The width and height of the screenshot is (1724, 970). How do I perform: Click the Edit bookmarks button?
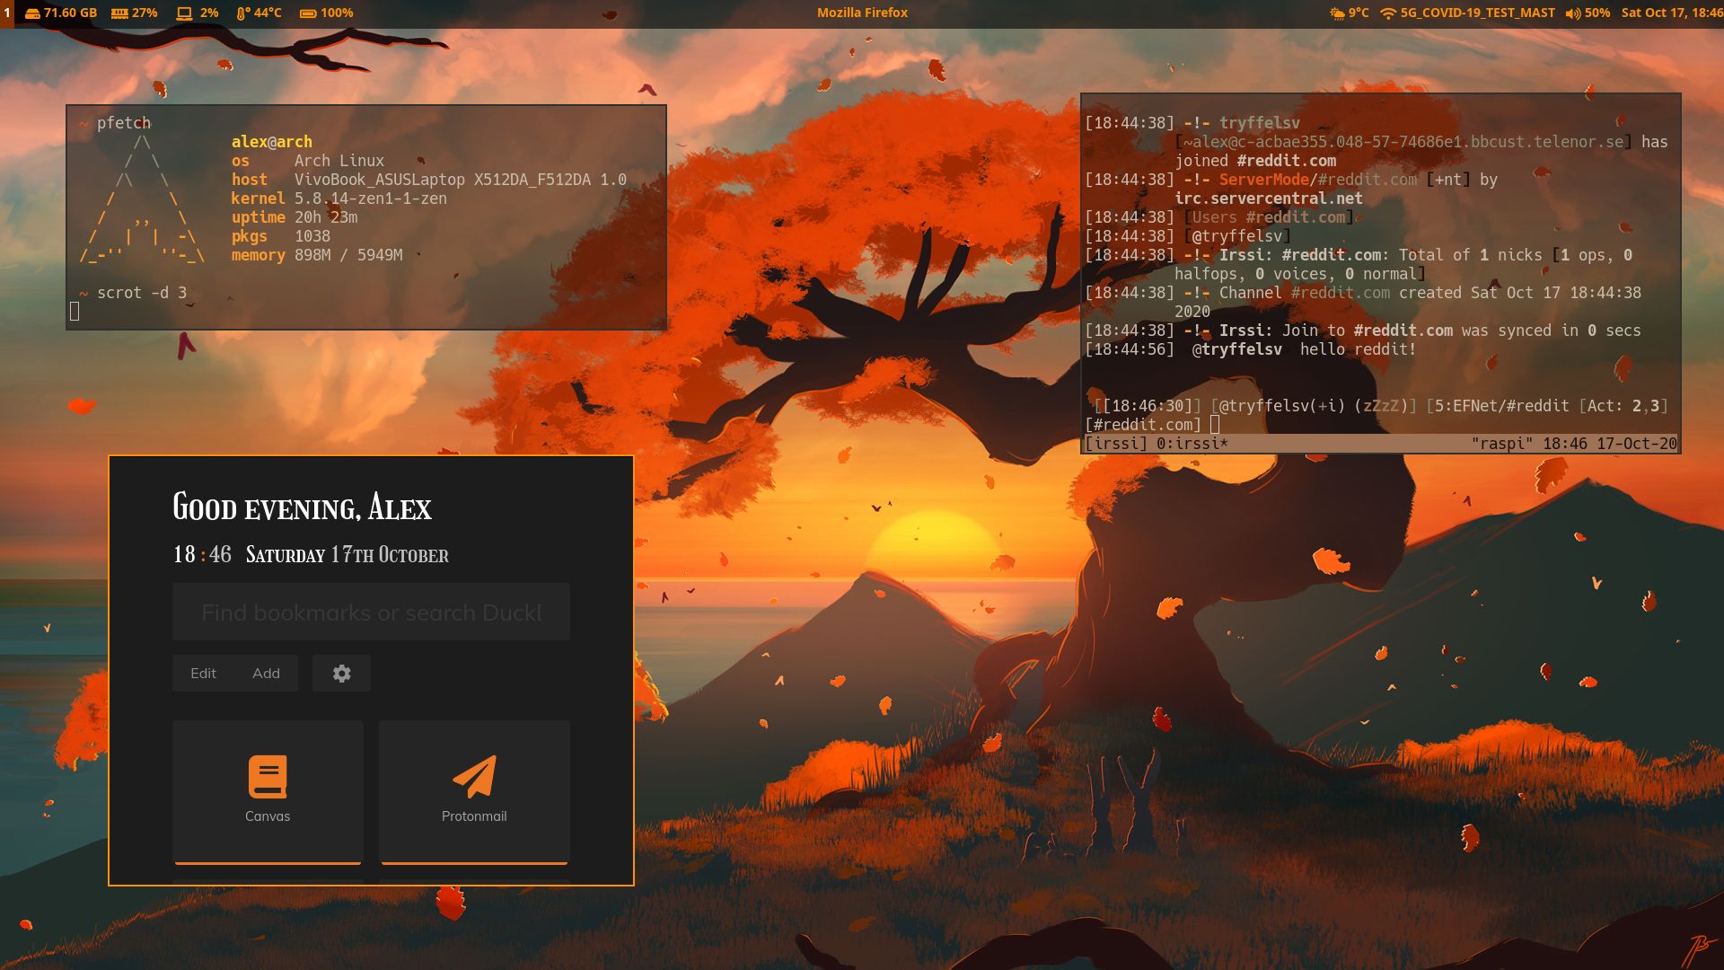[x=204, y=673]
